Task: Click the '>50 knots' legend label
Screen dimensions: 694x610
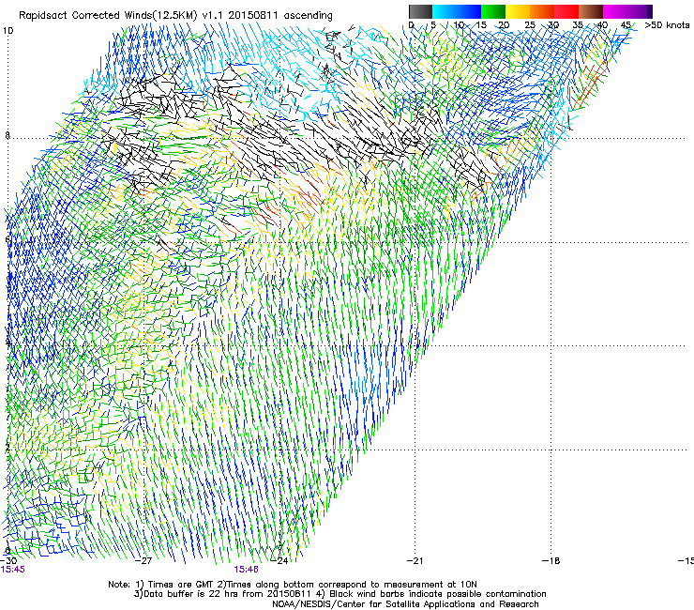Action: [668, 25]
